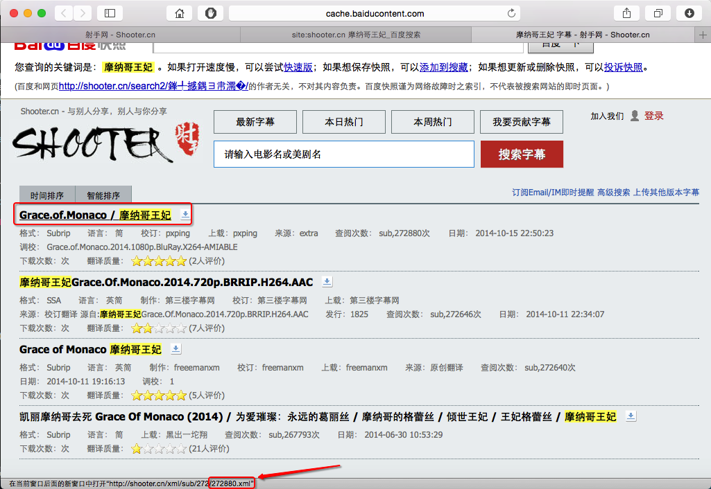Click the Baidu 百度快照 logo
The width and height of the screenshot is (711, 489).
tap(70, 46)
